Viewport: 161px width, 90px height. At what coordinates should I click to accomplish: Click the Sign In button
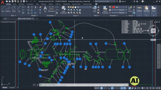pos(123,1)
